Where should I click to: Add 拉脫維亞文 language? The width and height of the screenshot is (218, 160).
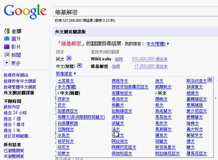122,111
